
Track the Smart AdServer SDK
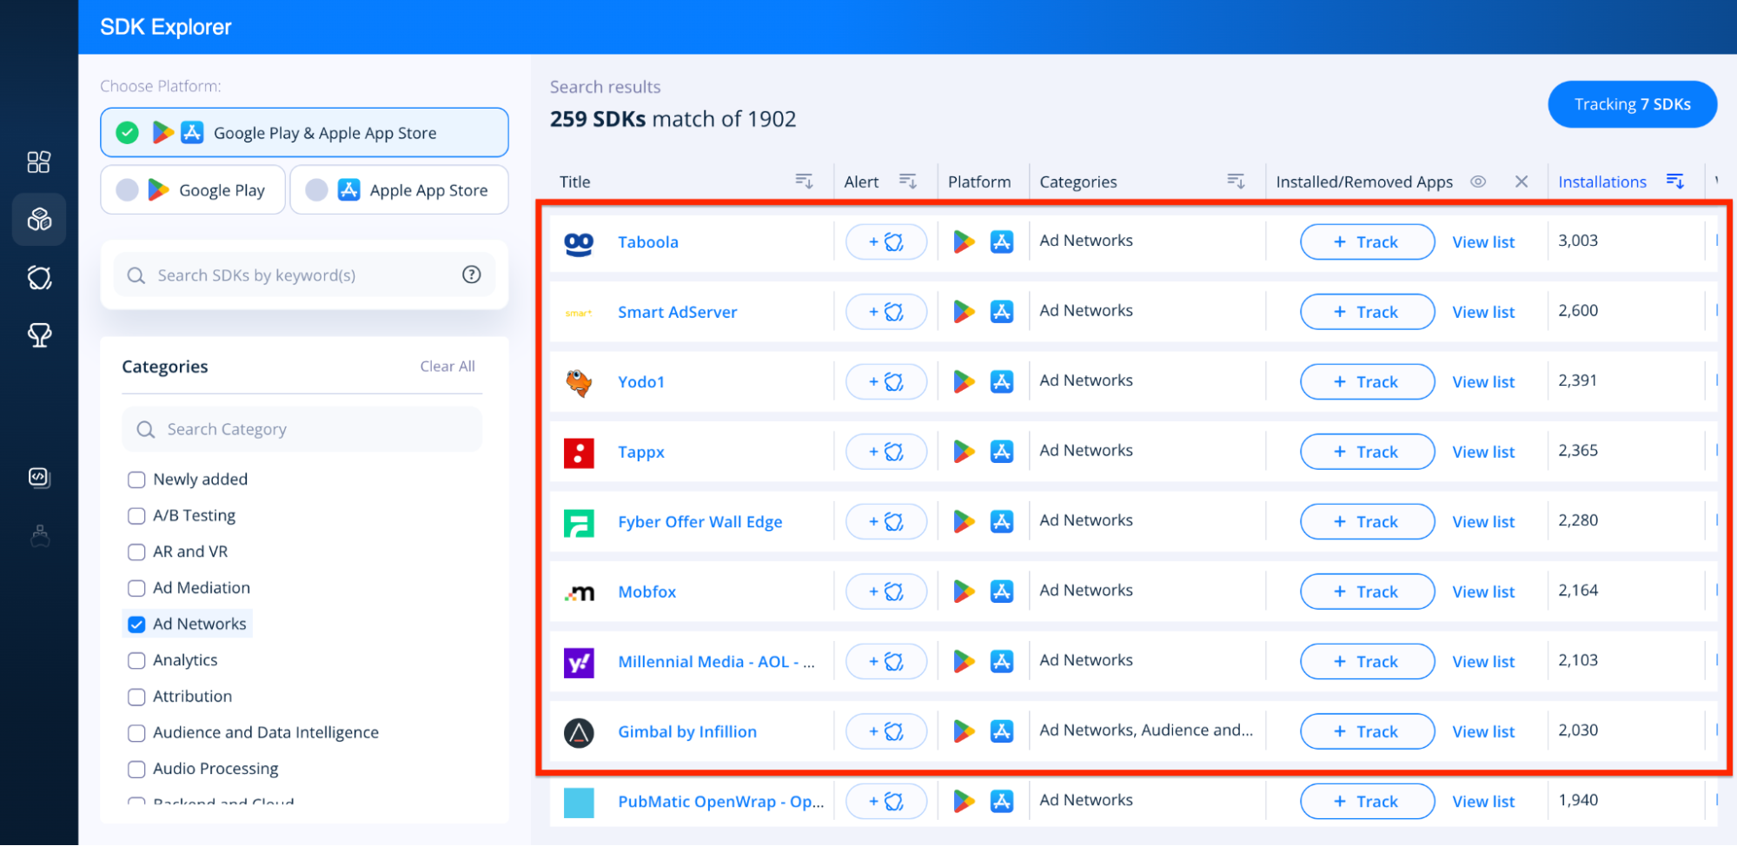pyautogui.click(x=1367, y=312)
